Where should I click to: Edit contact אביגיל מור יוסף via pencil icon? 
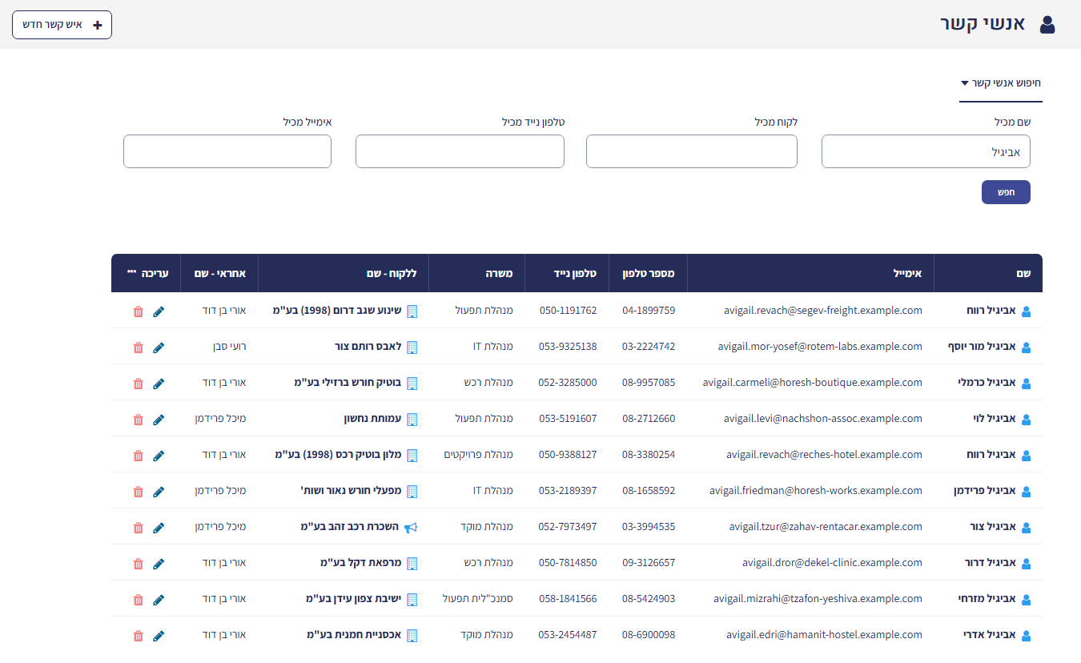[159, 348]
